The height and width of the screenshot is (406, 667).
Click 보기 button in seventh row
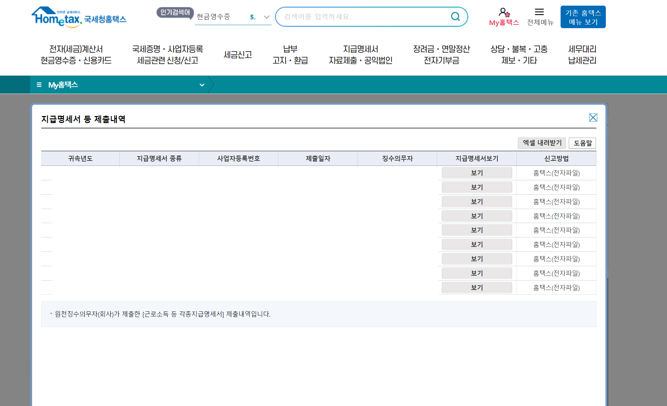477,259
